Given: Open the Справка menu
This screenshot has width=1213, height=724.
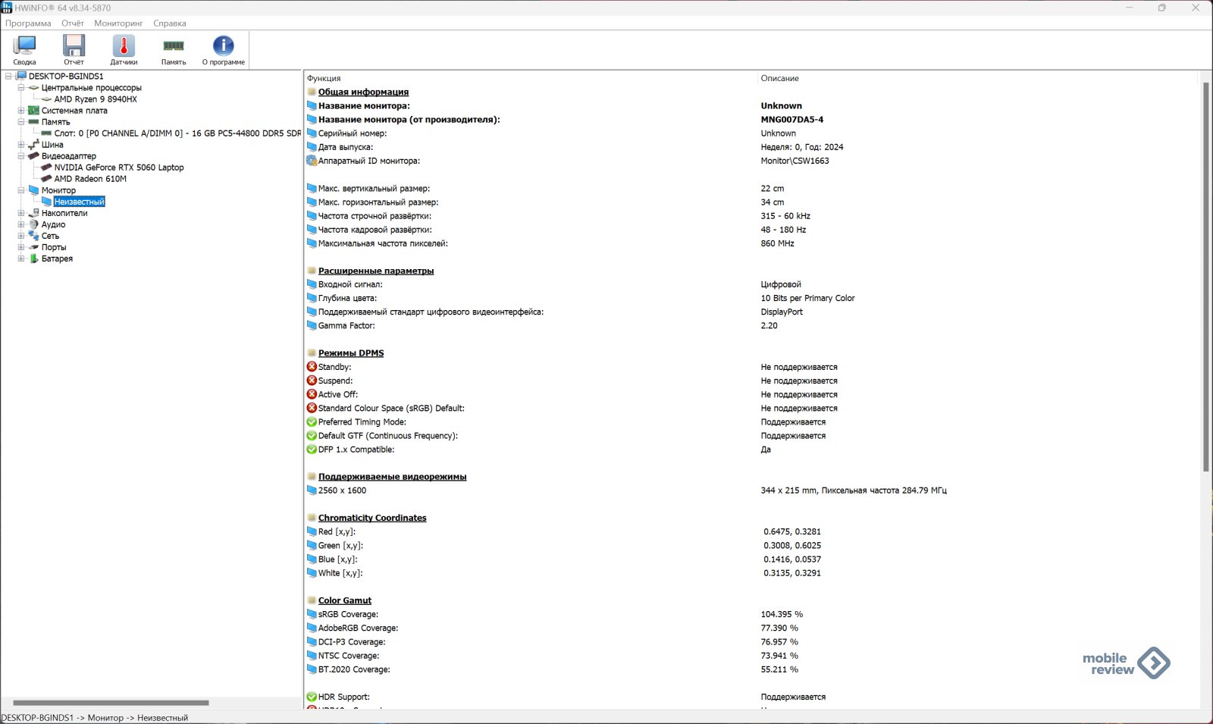Looking at the screenshot, I should pos(169,24).
